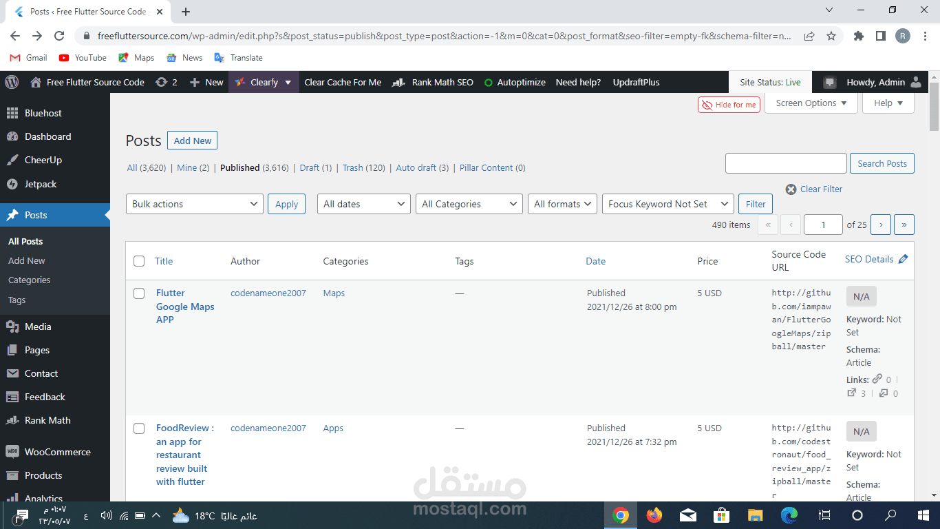
Task: Open new browser tab plus button
Action: [186, 12]
